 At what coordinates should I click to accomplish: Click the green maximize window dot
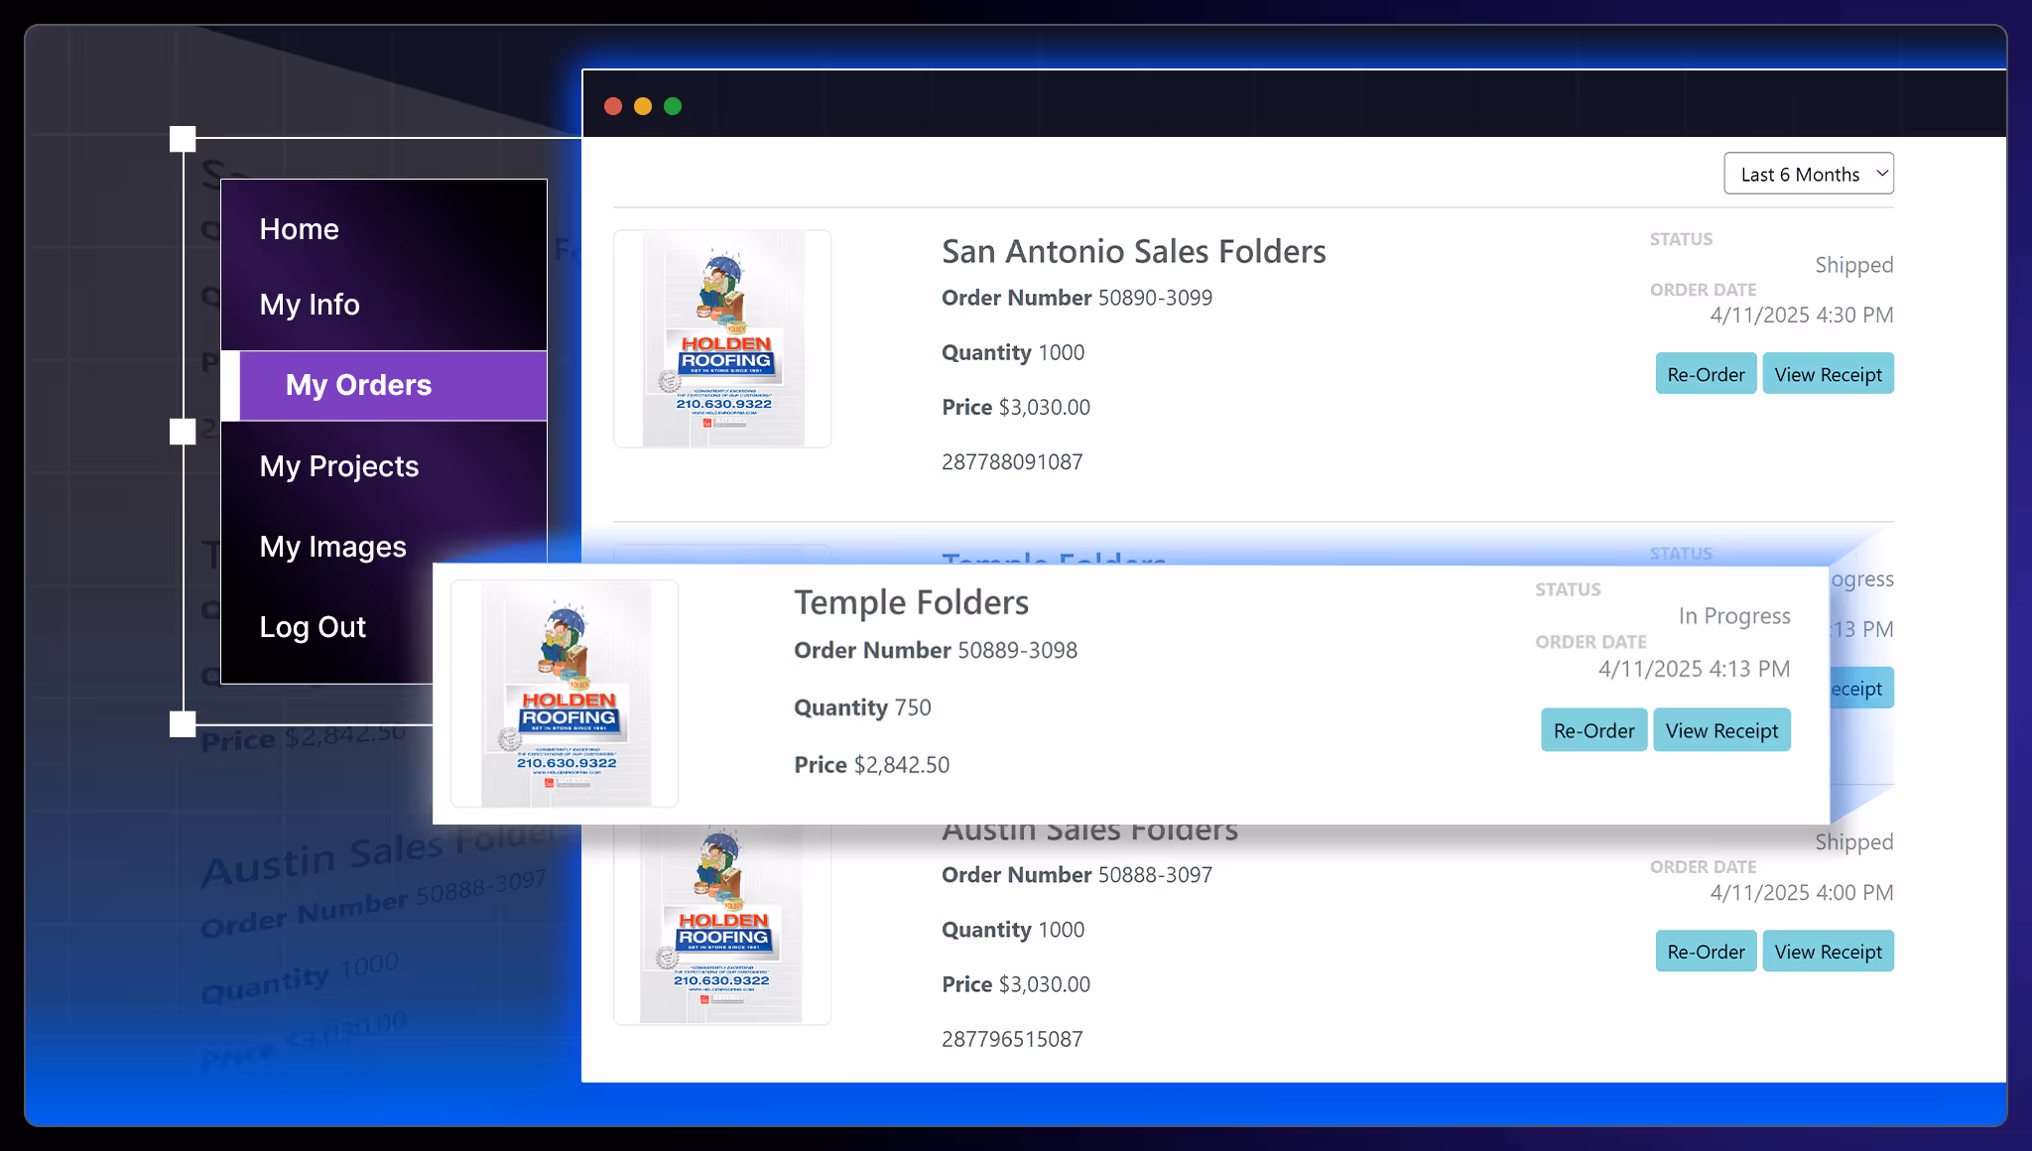(673, 106)
